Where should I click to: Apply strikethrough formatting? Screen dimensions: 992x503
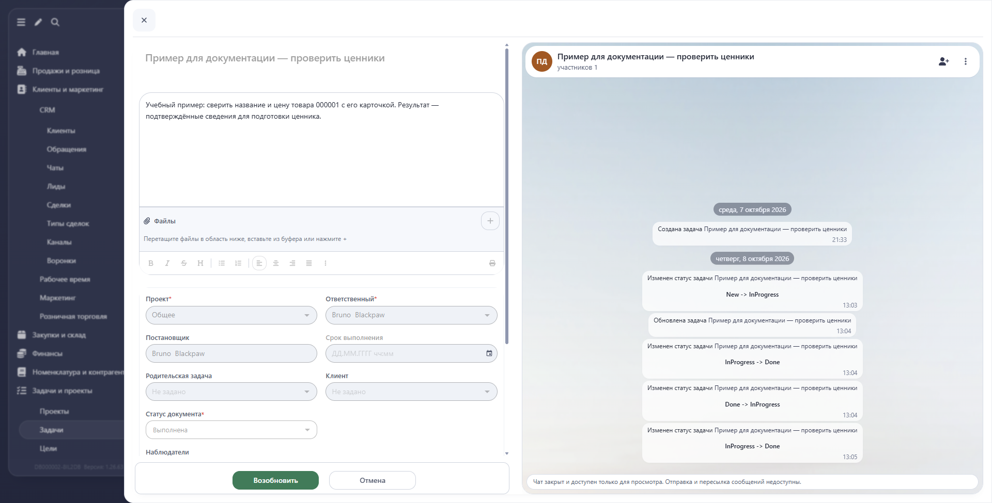tap(184, 263)
